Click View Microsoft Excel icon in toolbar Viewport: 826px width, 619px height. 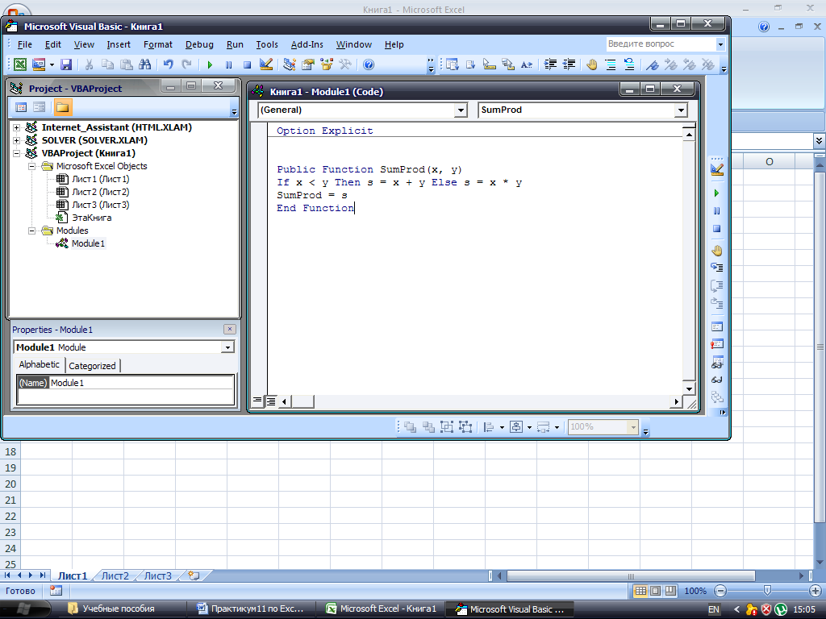pyautogui.click(x=20, y=64)
